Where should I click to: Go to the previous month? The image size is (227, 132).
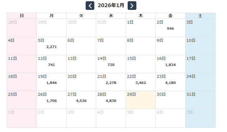[90, 6]
